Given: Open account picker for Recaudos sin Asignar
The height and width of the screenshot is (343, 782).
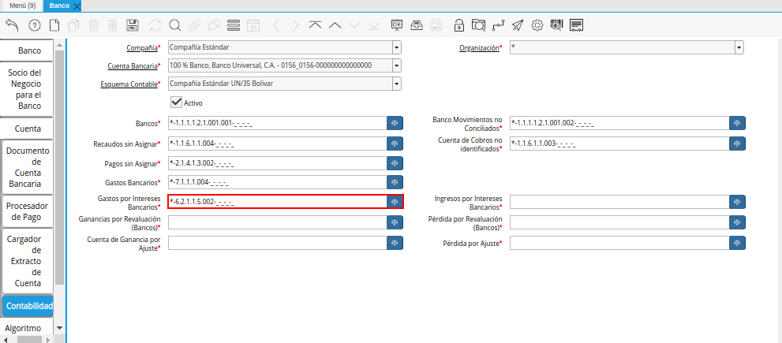Looking at the screenshot, I should (x=395, y=144).
